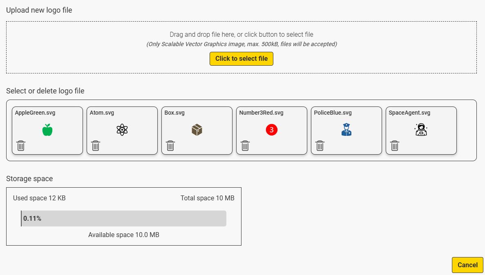Click the storage usage progress bar
Image resolution: width=485 pixels, height=275 pixels.
click(123, 218)
